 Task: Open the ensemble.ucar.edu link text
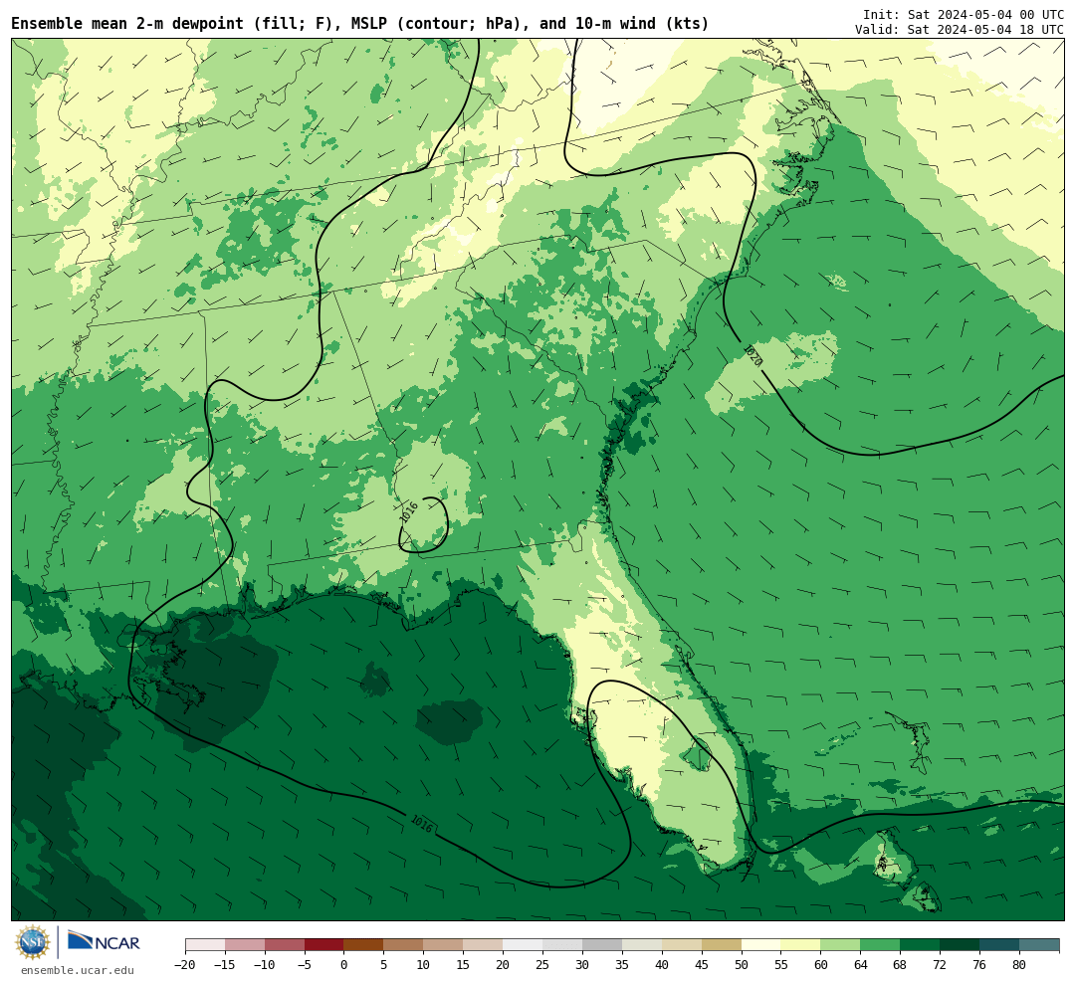pyautogui.click(x=78, y=970)
